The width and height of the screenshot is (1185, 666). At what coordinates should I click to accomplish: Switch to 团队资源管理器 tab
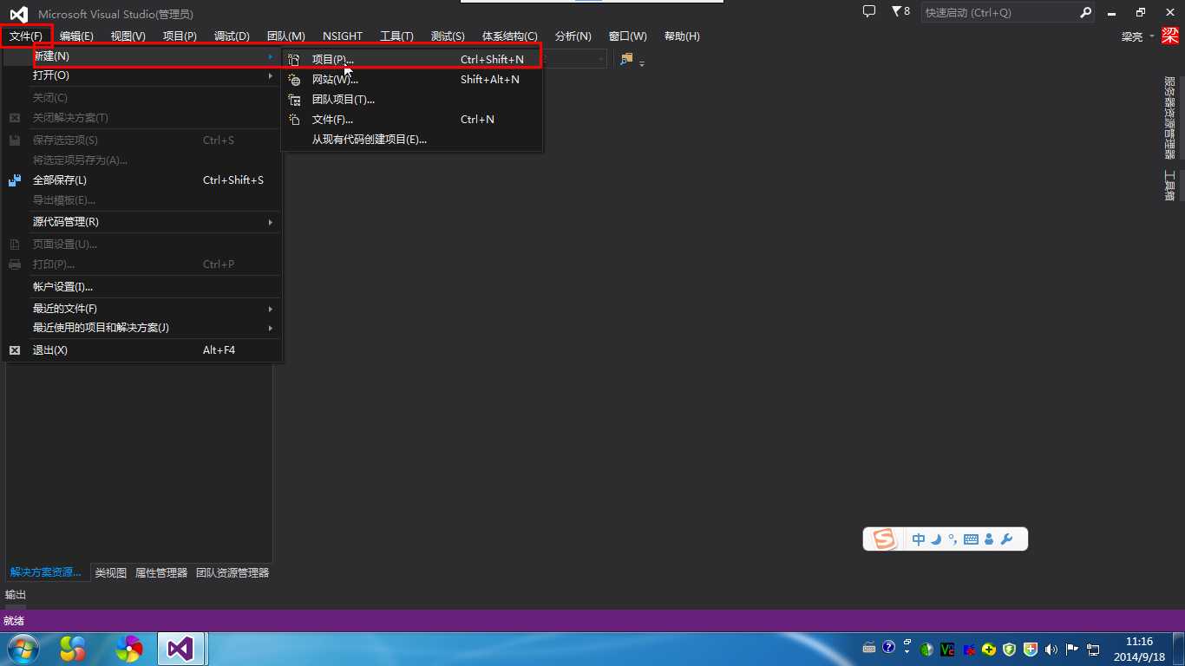pyautogui.click(x=232, y=573)
